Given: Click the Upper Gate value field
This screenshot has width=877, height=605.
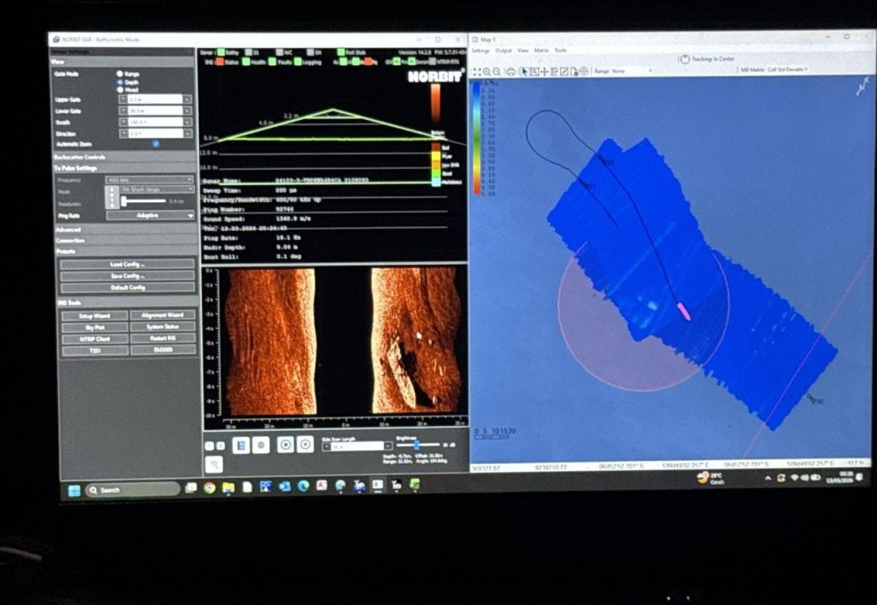Looking at the screenshot, I should click(155, 99).
